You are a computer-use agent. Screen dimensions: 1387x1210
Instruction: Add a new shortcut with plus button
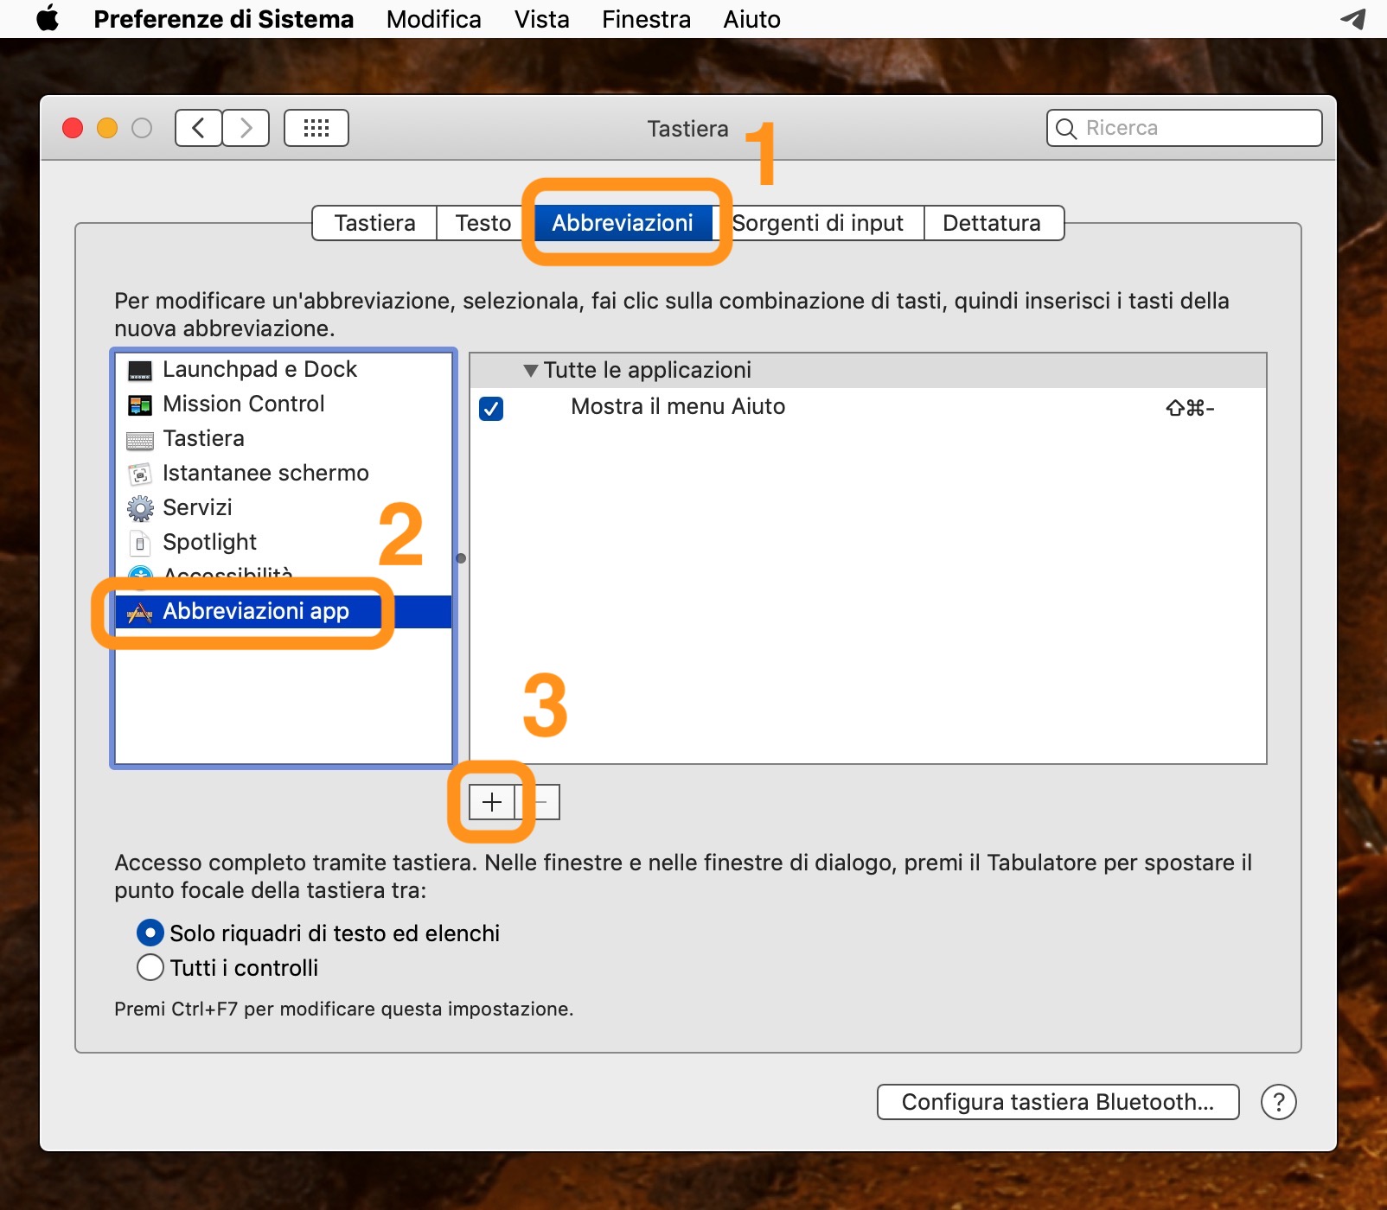pos(492,802)
